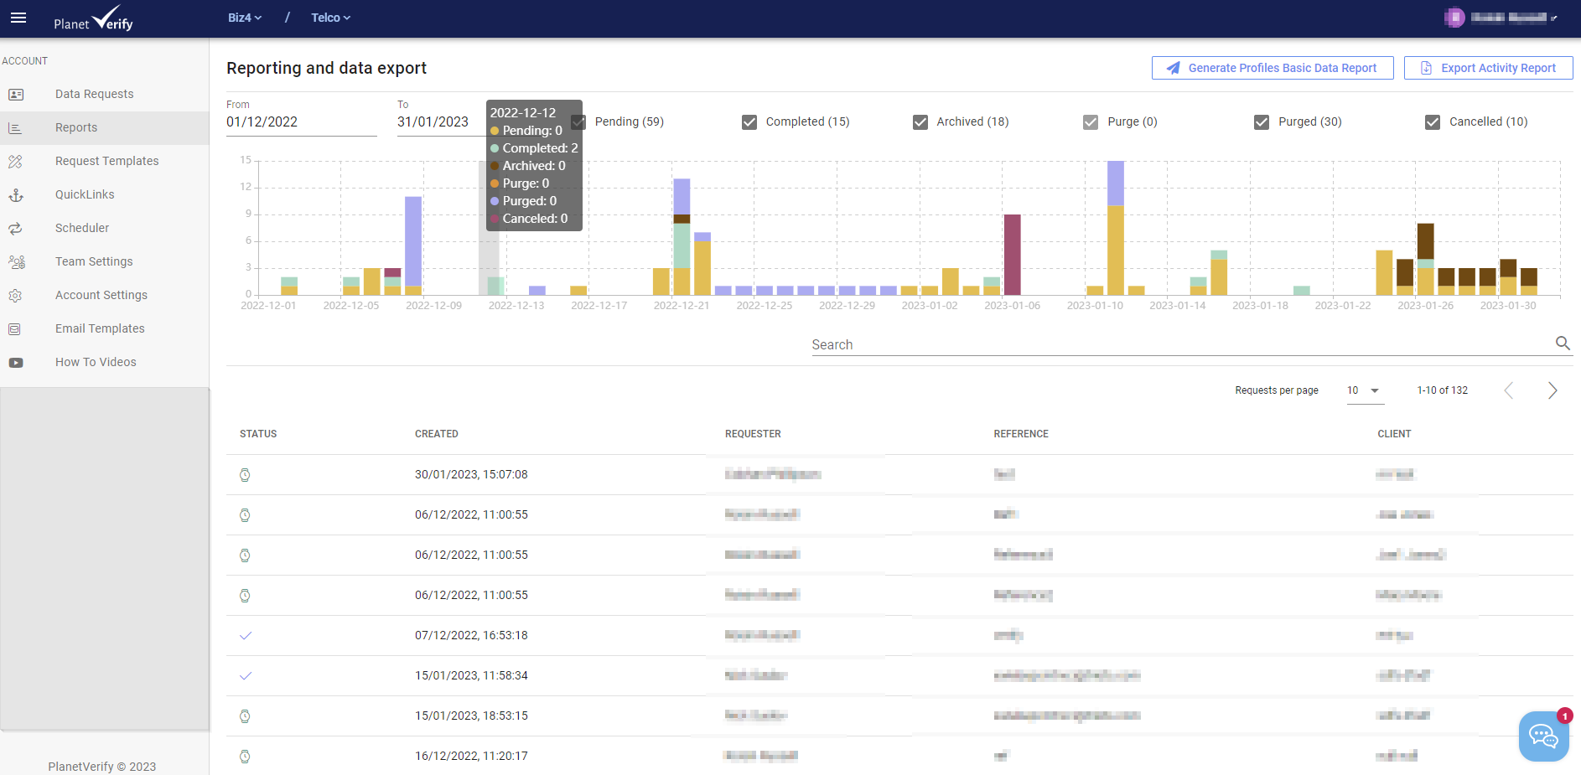Viewport: 1581px width, 775px height.
Task: Open Account Settings in the sidebar
Action: tap(104, 296)
